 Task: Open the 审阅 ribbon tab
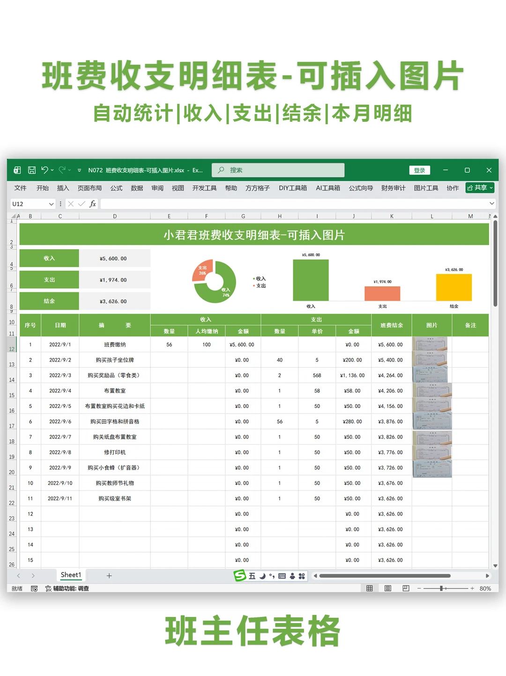(x=157, y=188)
